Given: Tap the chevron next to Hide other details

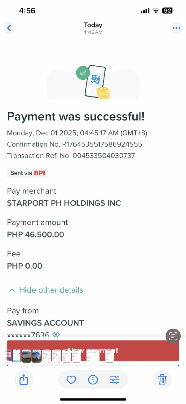Looking at the screenshot, I should tap(12, 290).
